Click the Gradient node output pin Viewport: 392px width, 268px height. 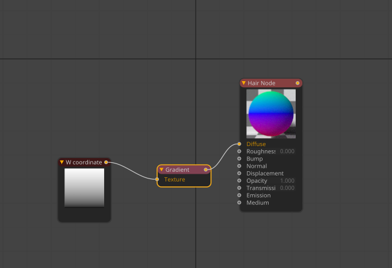click(x=205, y=169)
